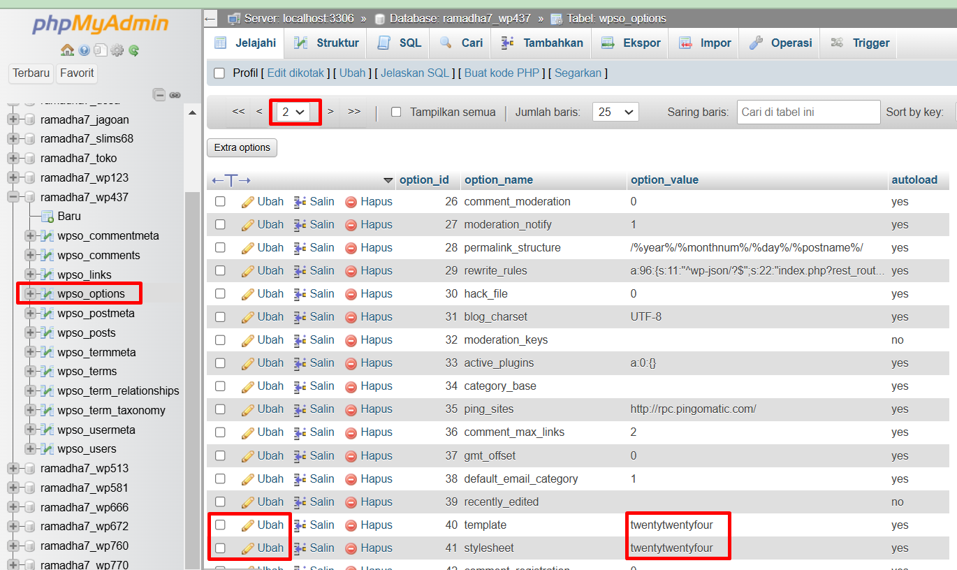
Task: Click navigation panel scrollbar up arrow
Action: (x=192, y=112)
